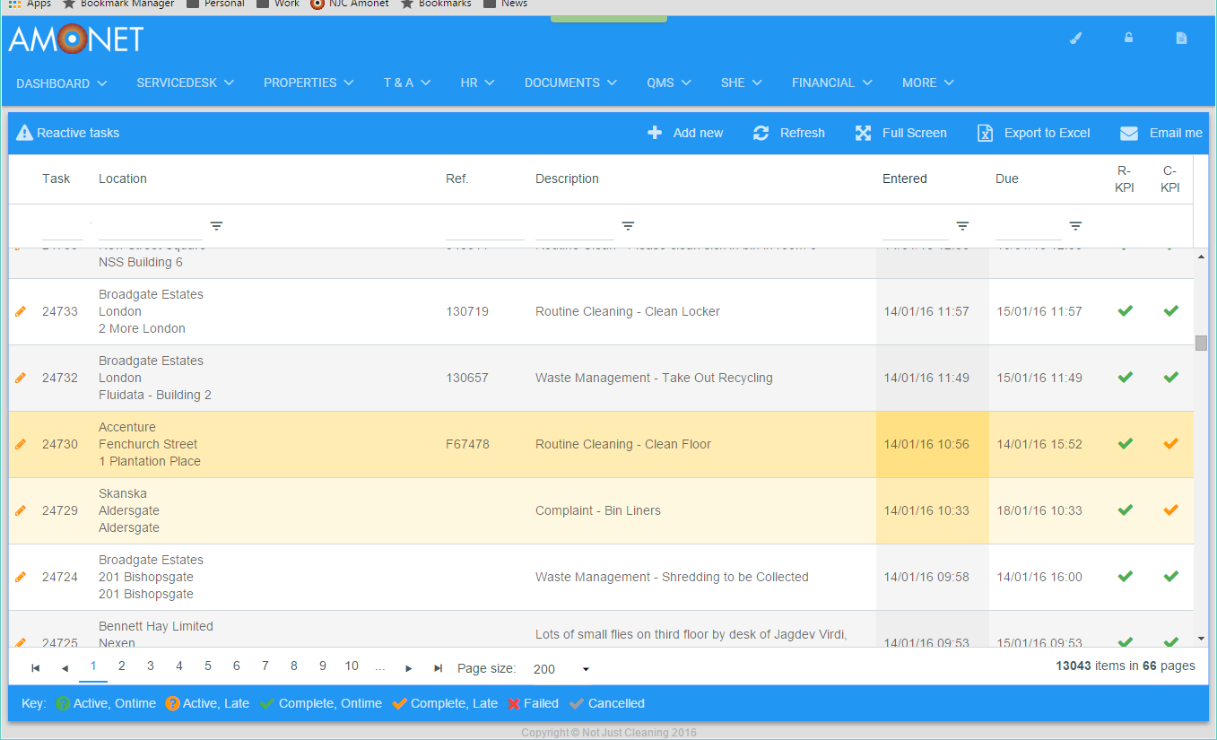1217x740 pixels.
Task: Go to the previous page of results
Action: pos(65,668)
